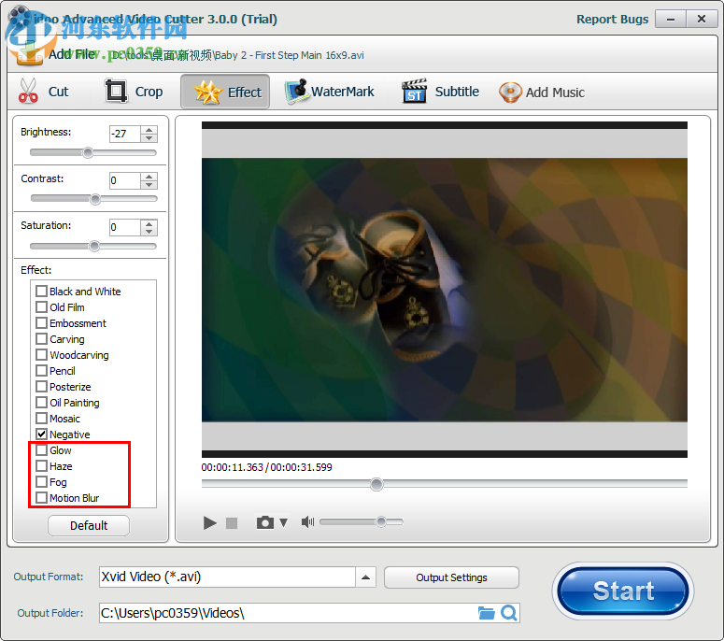Open output folder with magnifier icon

509,613
